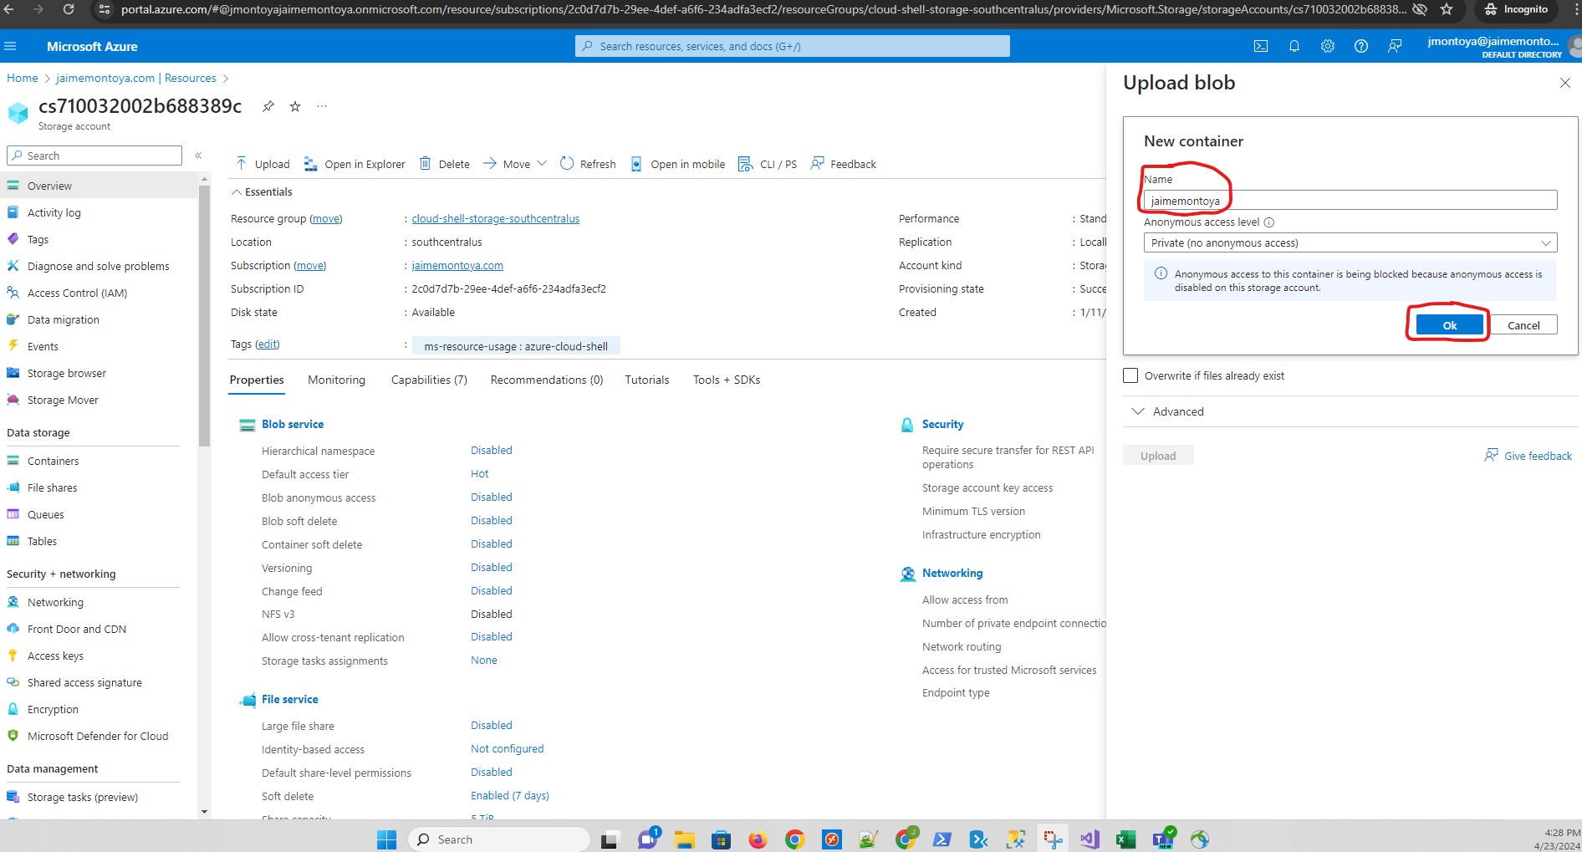Click Enabled (7 days) soft delete link

510,795
